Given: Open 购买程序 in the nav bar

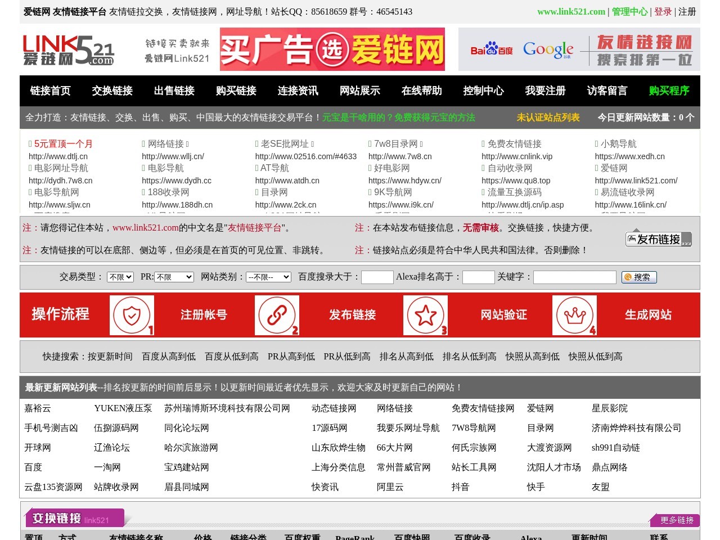Looking at the screenshot, I should [x=669, y=91].
